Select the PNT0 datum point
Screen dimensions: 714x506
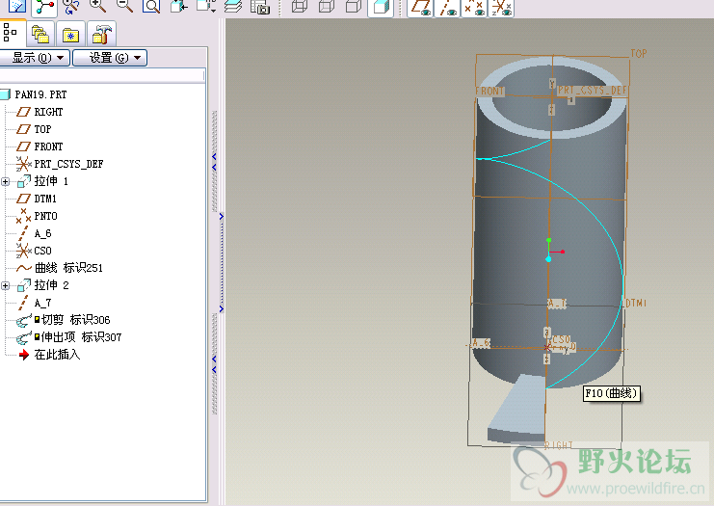[45, 216]
